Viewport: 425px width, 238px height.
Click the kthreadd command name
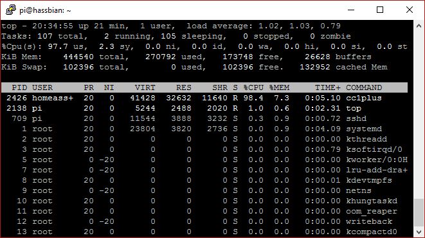point(366,139)
